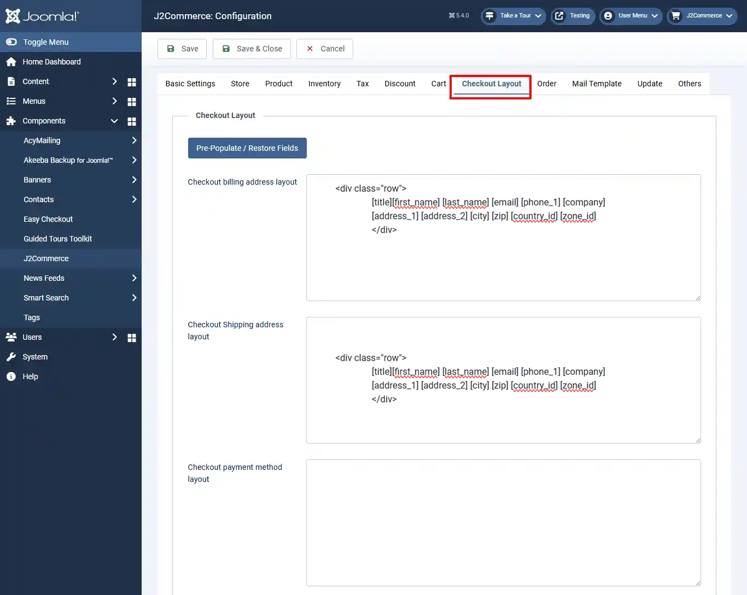Click the System wrench icon
The width and height of the screenshot is (747, 595).
tap(11, 357)
